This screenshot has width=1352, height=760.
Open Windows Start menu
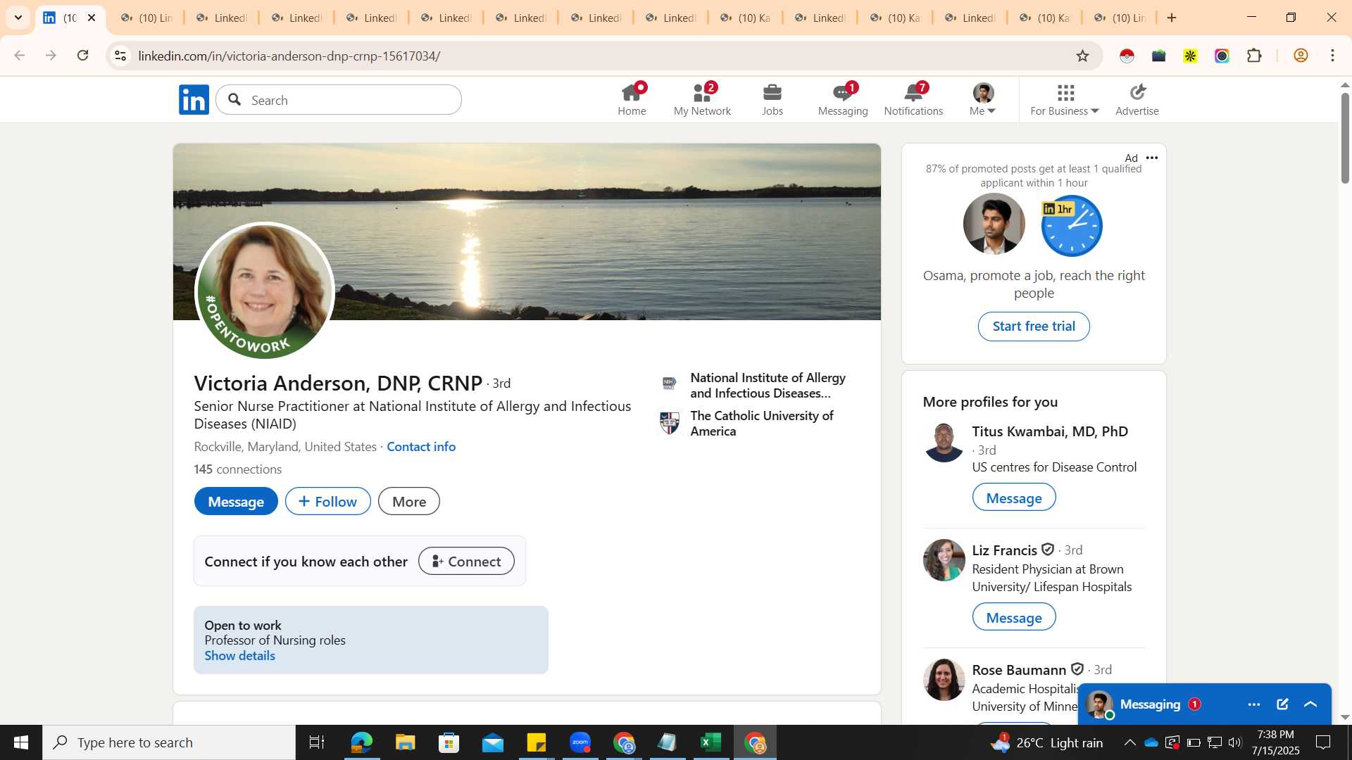tap(21, 742)
